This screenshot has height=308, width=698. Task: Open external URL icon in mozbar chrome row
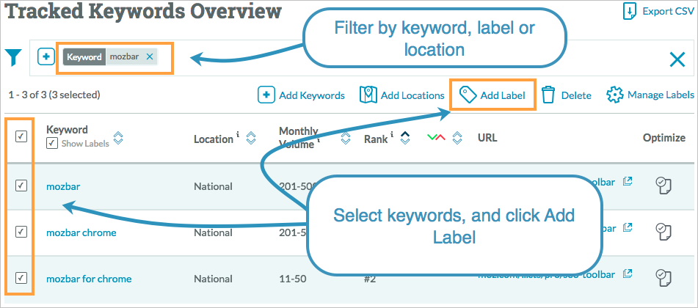point(628,227)
